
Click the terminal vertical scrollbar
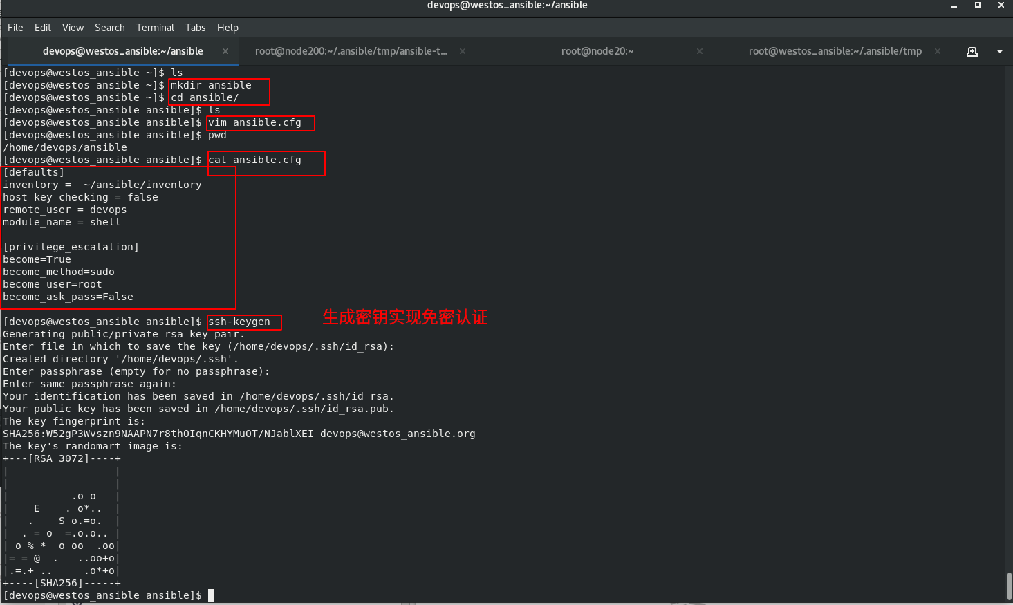point(1009,586)
